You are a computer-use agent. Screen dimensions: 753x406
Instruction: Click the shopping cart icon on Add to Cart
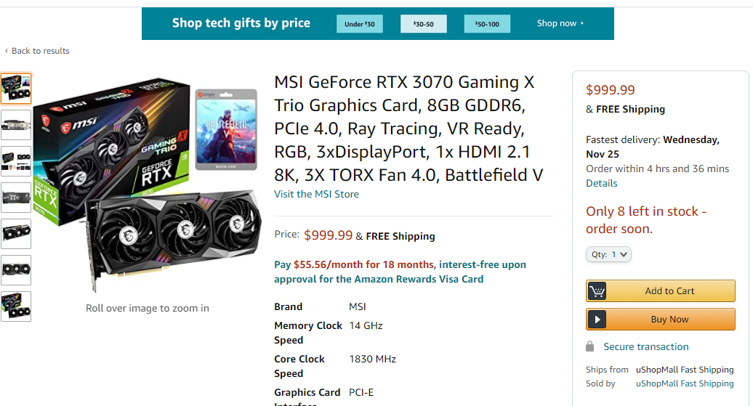pos(597,291)
